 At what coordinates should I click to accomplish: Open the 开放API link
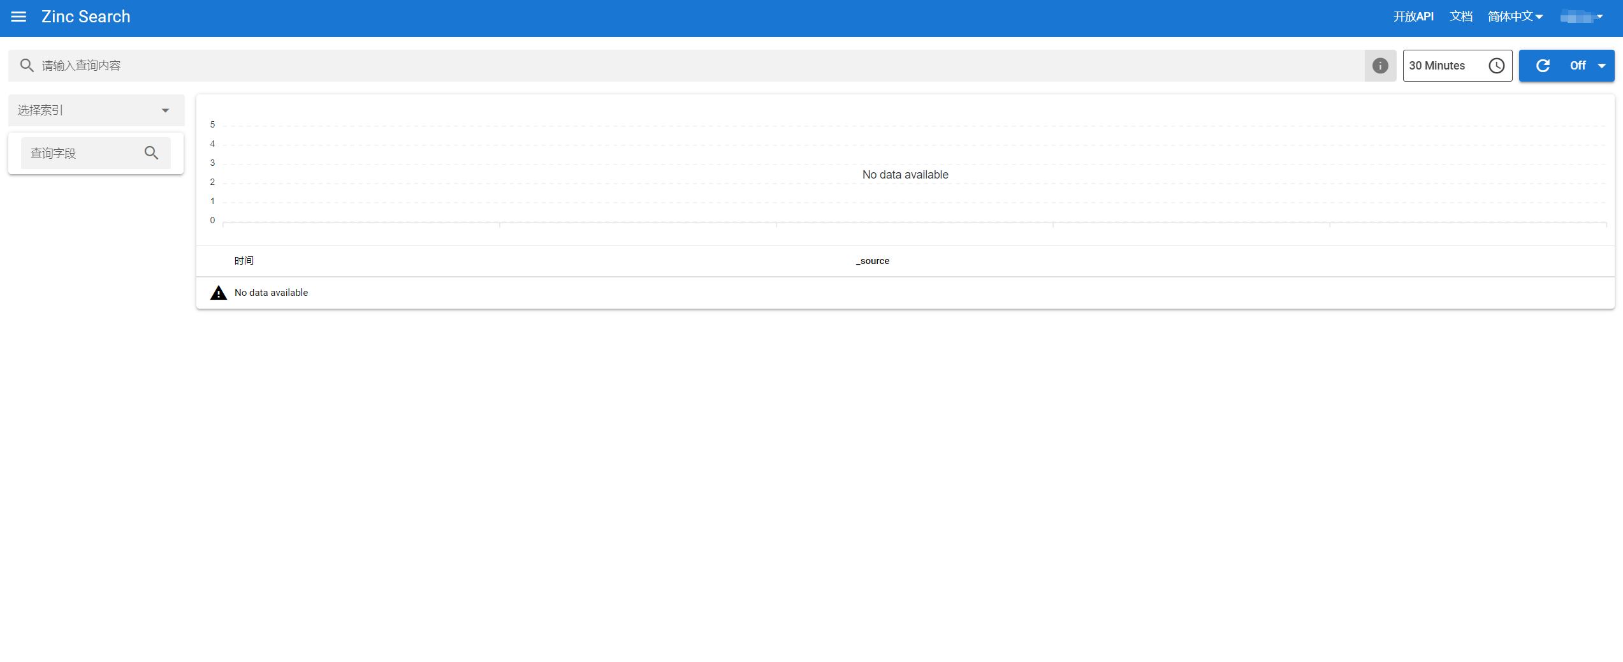1413,17
